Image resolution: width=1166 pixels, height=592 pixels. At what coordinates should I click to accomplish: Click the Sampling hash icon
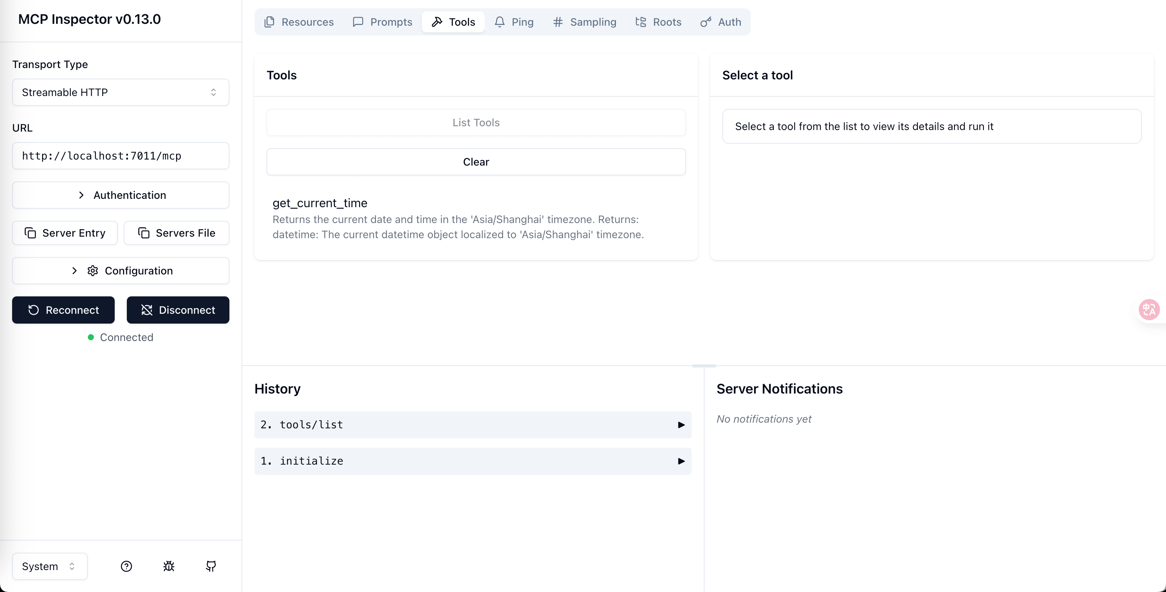pos(558,22)
